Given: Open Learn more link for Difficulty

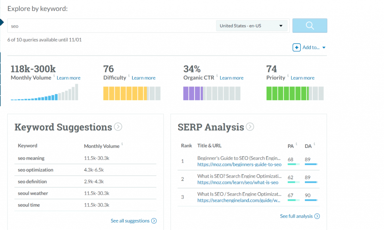Looking at the screenshot, I should (x=144, y=78).
